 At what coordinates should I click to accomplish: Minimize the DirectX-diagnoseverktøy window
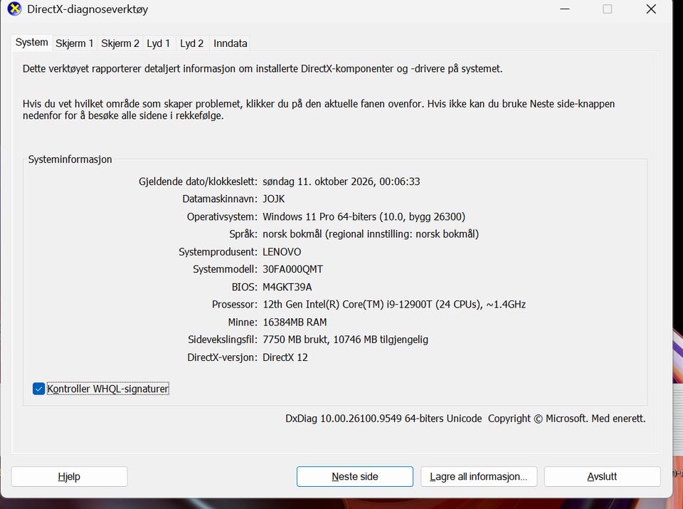tap(565, 9)
